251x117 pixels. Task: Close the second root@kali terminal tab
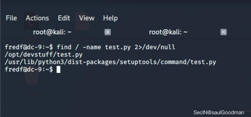[223, 32]
